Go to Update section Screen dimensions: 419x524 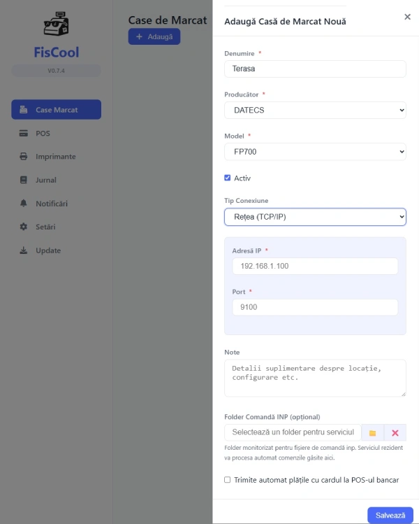[x=56, y=250]
